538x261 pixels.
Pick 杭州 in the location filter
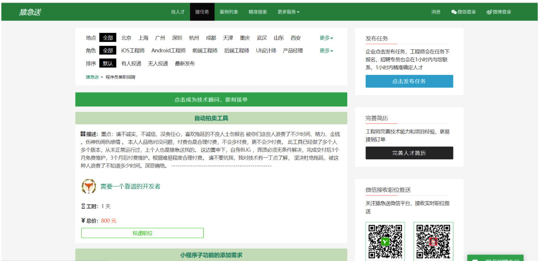[194, 38]
